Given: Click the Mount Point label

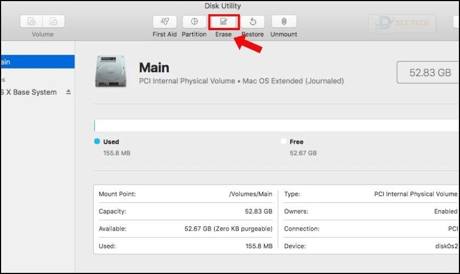Looking at the screenshot, I should click(117, 194).
